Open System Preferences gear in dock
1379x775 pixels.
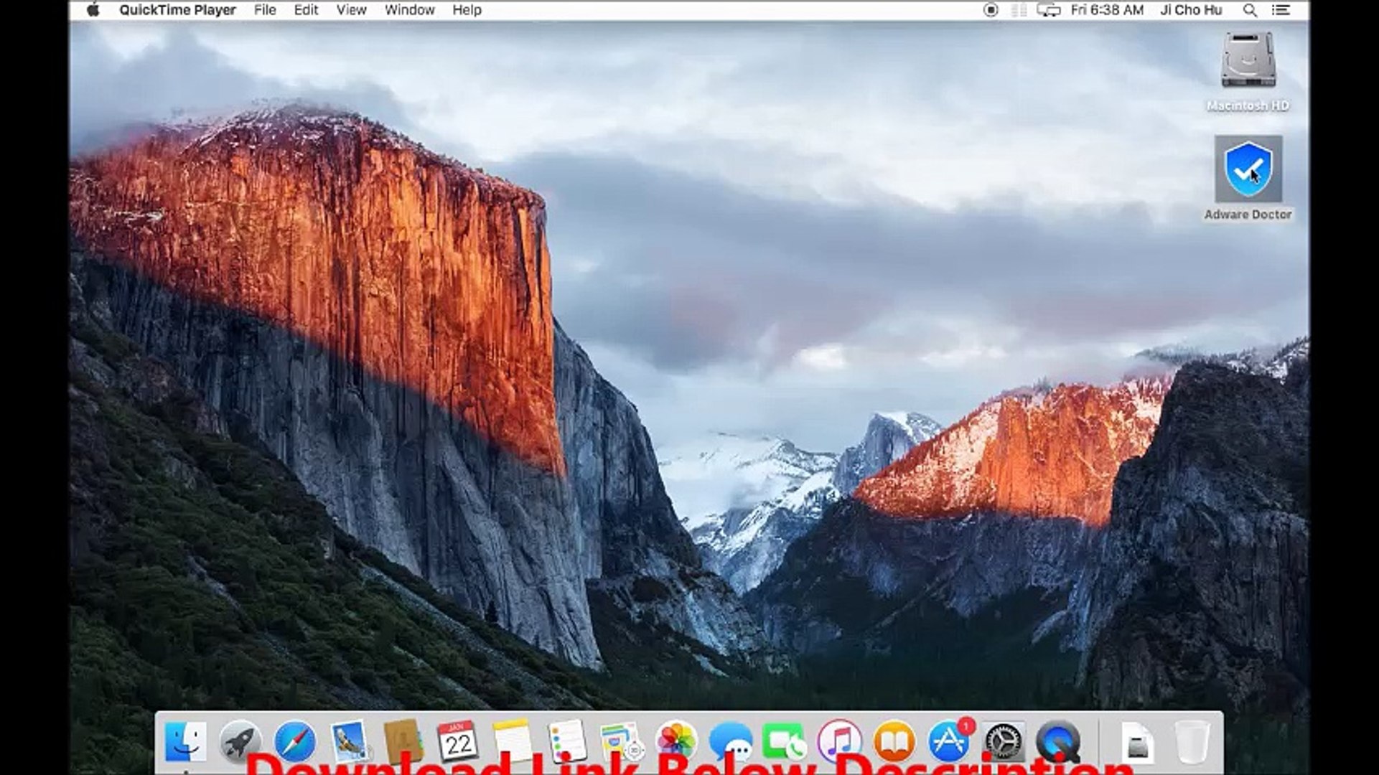[1003, 741]
